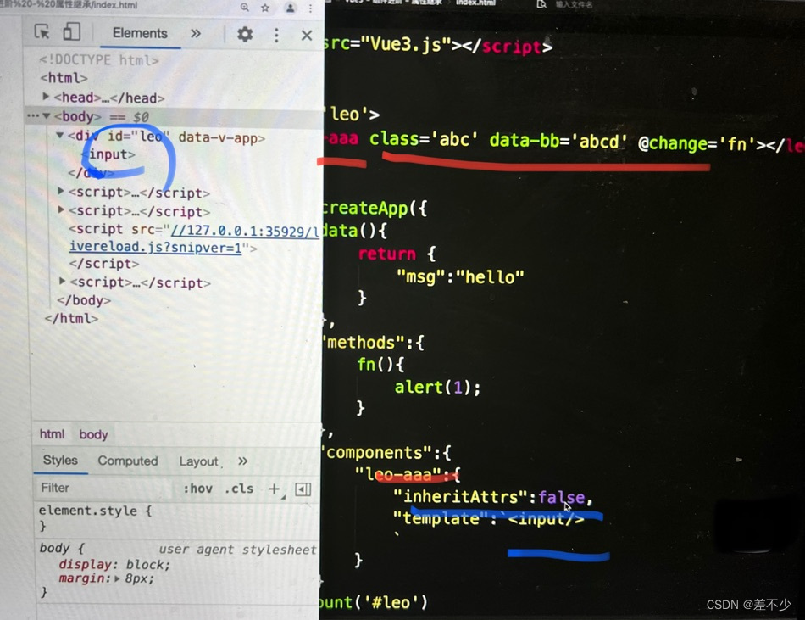Activate the inspect element picker icon

click(x=42, y=32)
